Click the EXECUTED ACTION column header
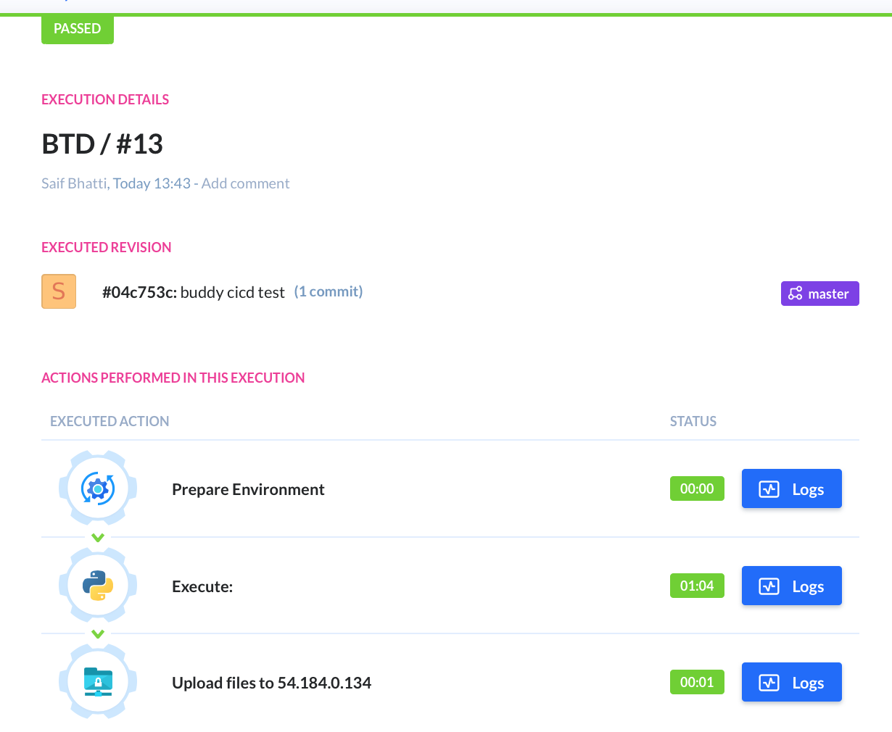The image size is (892, 732). click(110, 421)
